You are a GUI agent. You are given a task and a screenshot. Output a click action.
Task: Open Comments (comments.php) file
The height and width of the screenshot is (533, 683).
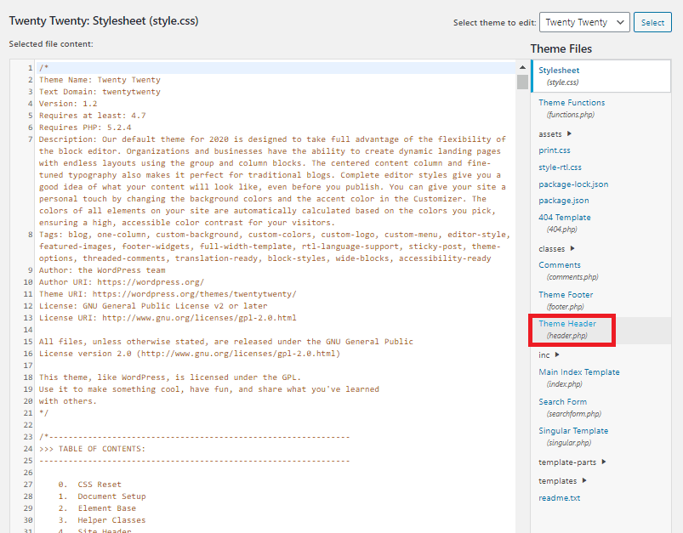(x=568, y=271)
